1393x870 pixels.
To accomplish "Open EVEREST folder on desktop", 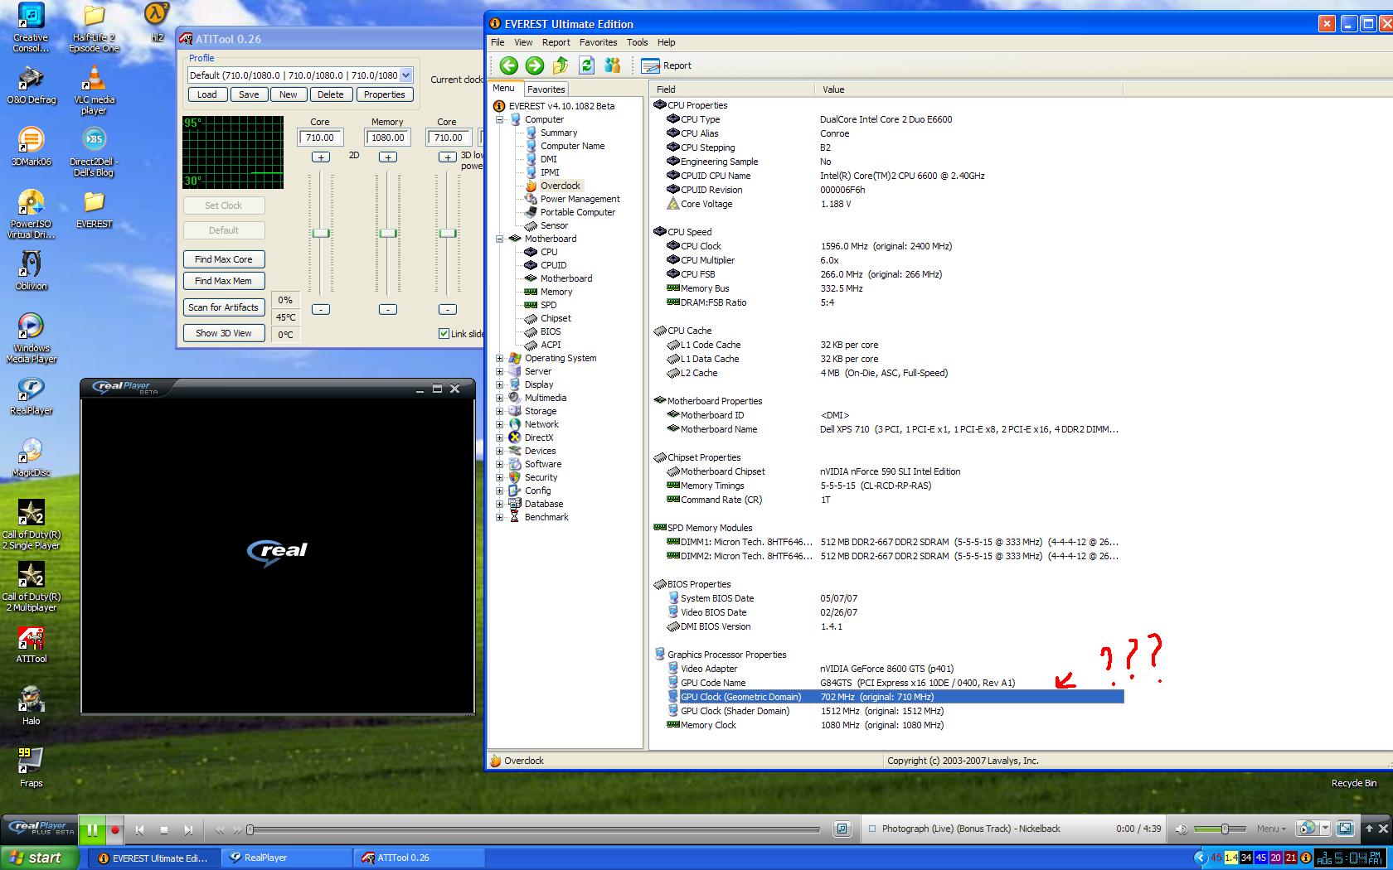I will point(94,210).
